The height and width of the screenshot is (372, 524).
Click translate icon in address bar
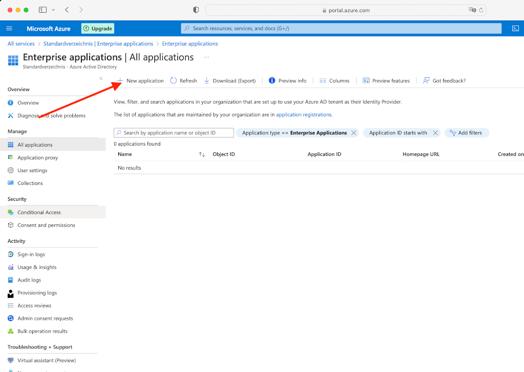point(472,10)
